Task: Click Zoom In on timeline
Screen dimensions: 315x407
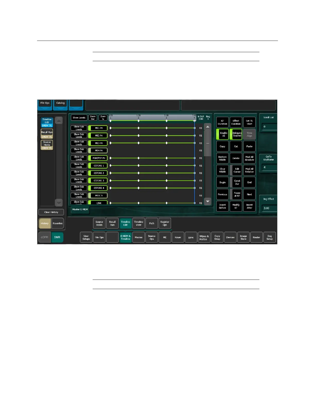Action: [x=103, y=118]
